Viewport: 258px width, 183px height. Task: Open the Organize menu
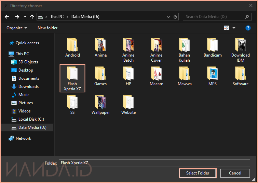coord(17,28)
